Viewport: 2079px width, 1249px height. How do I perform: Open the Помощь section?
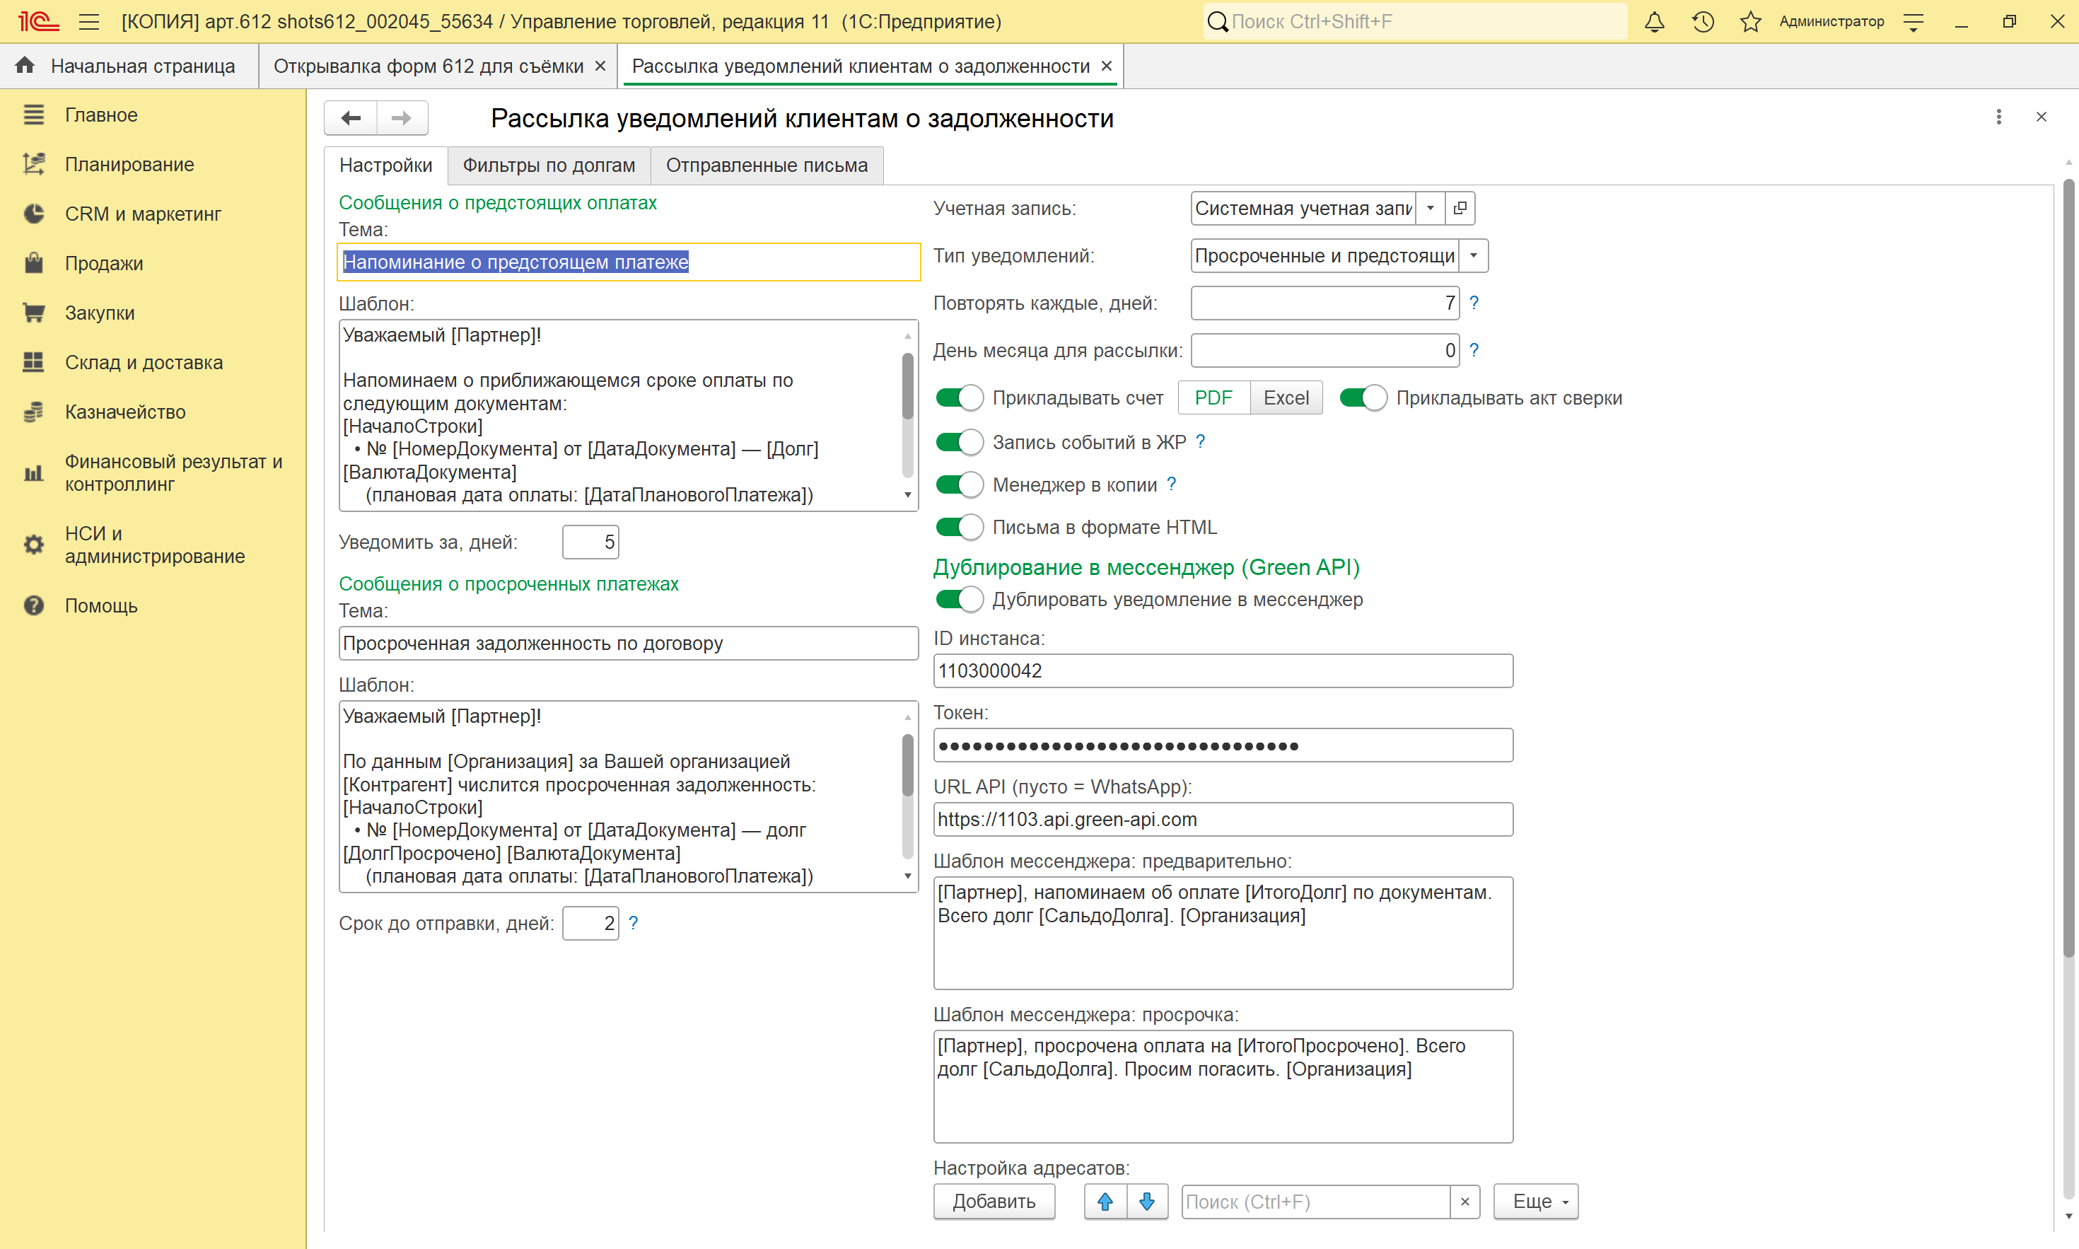pos(101,606)
